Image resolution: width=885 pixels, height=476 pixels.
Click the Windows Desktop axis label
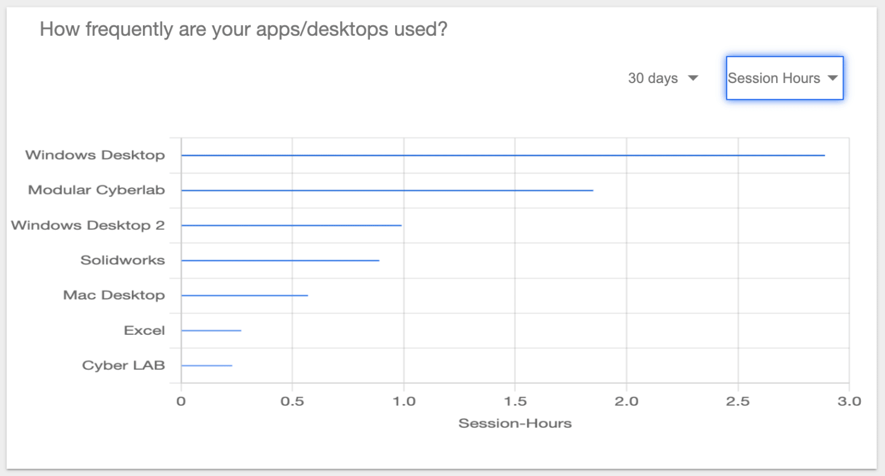[x=95, y=155]
